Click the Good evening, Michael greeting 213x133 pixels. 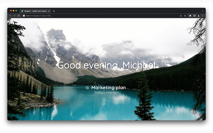point(106,65)
